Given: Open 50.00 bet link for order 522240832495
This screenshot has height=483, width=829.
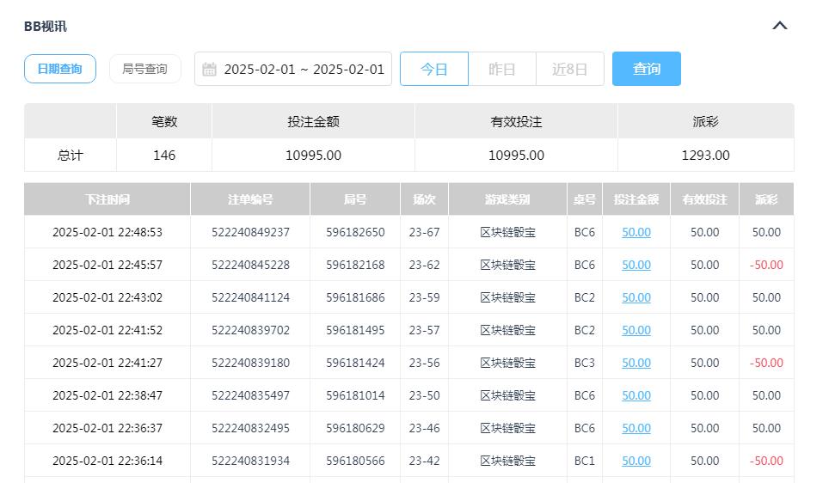Looking at the screenshot, I should point(636,428).
